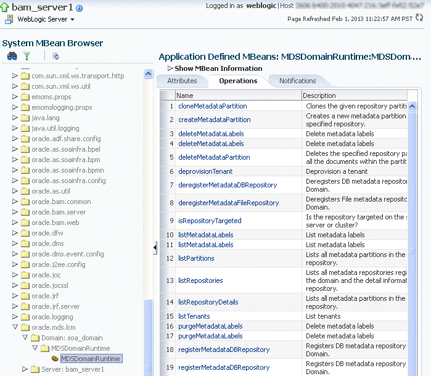Screen dimensions: 431x376
Task: Open the isRepositoryTargeted operation
Action: 210,221
